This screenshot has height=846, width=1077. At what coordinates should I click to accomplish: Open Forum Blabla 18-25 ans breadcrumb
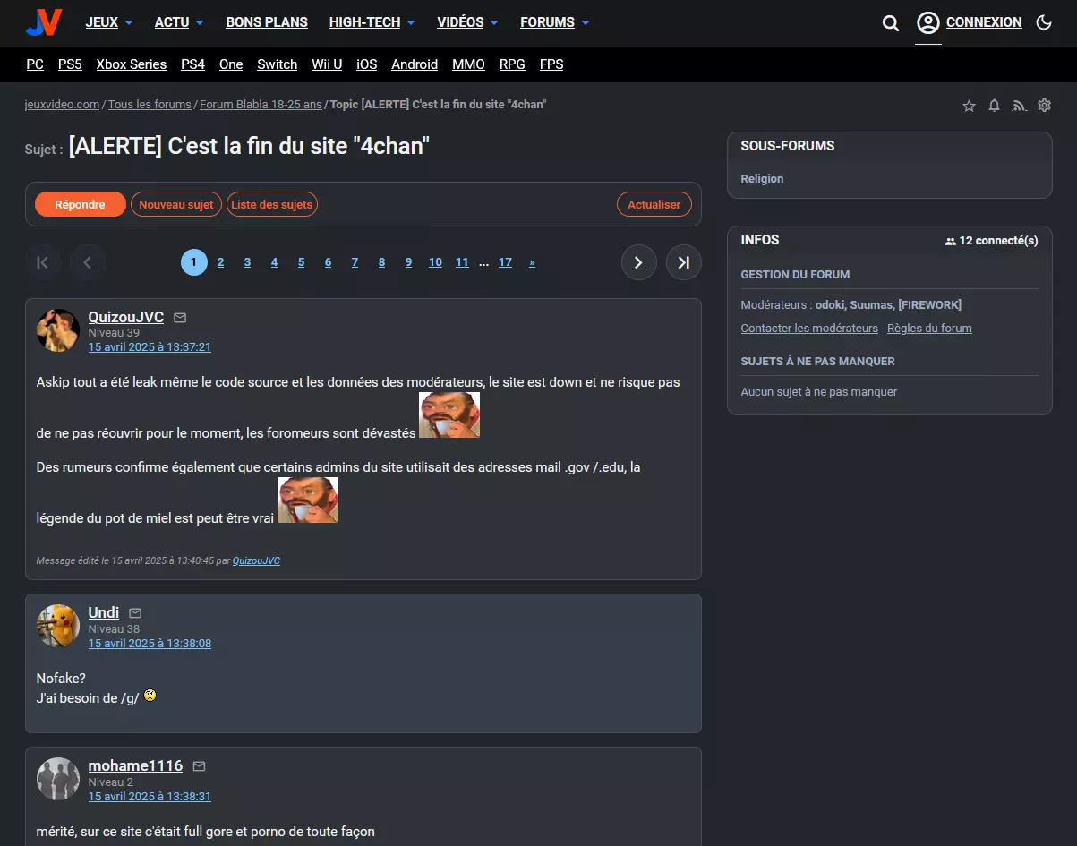(x=261, y=105)
